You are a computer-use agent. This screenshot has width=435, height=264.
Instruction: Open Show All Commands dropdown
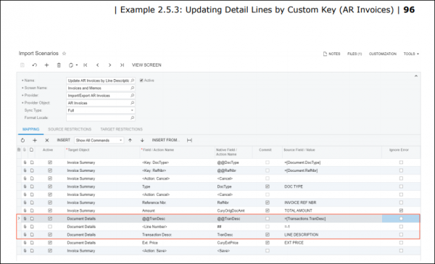99,140
